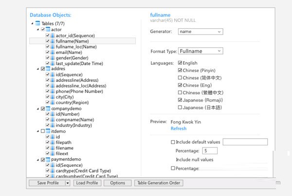Click the fullname(Name) column icon
The height and width of the screenshot is (196, 292).
pyautogui.click(x=53, y=41)
